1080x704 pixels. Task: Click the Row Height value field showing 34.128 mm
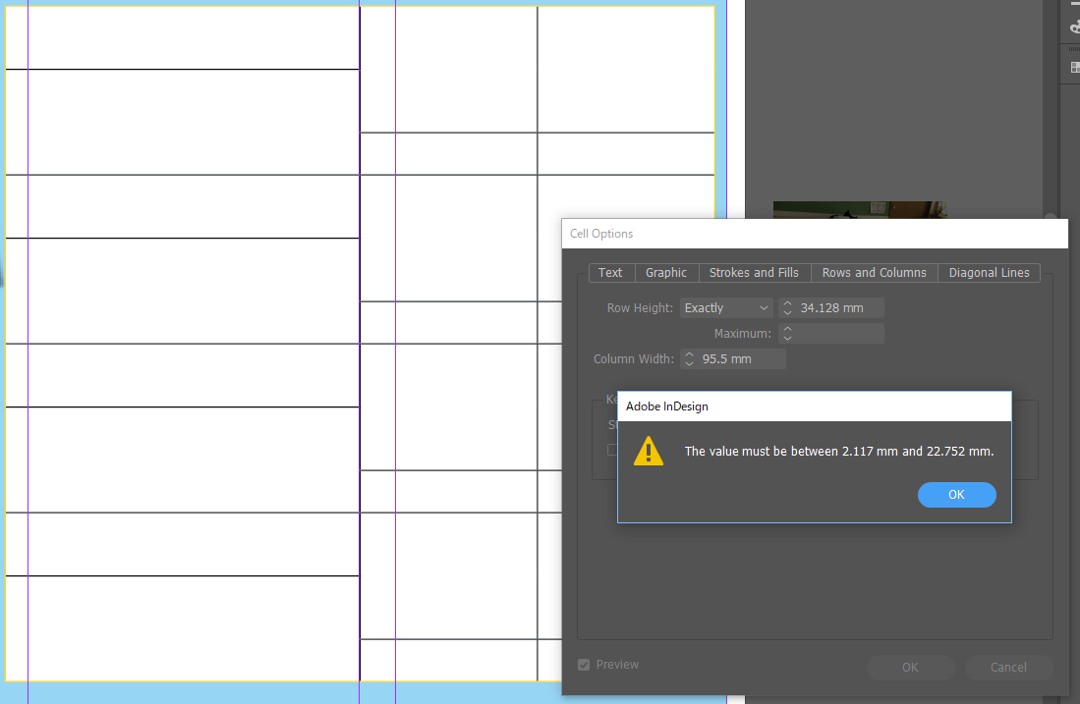pos(835,307)
